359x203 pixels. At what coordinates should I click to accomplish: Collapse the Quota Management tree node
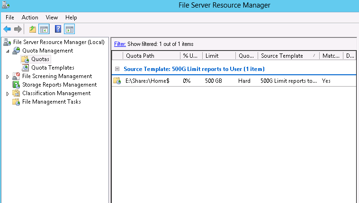[x=8, y=51]
